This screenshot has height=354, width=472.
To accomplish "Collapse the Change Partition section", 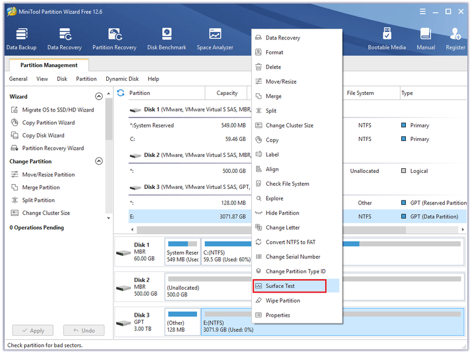I will pyautogui.click(x=99, y=161).
